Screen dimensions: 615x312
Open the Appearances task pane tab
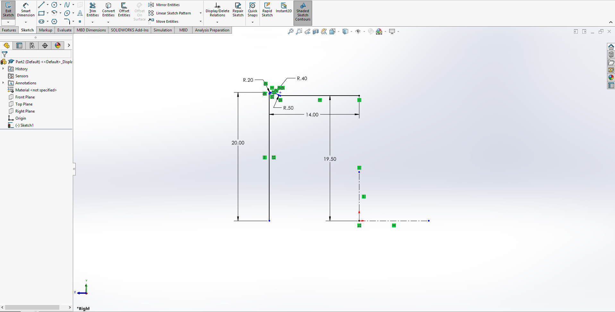point(611,77)
